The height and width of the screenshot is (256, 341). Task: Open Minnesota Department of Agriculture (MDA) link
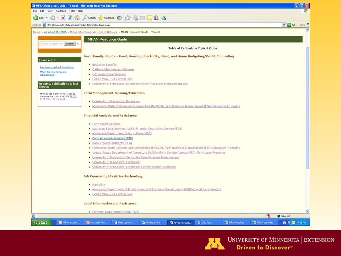coord(122,133)
